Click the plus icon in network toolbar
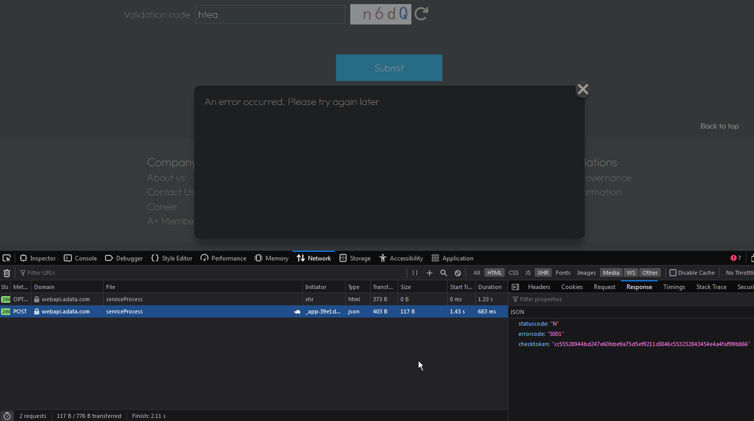The width and height of the screenshot is (754, 421). (430, 273)
